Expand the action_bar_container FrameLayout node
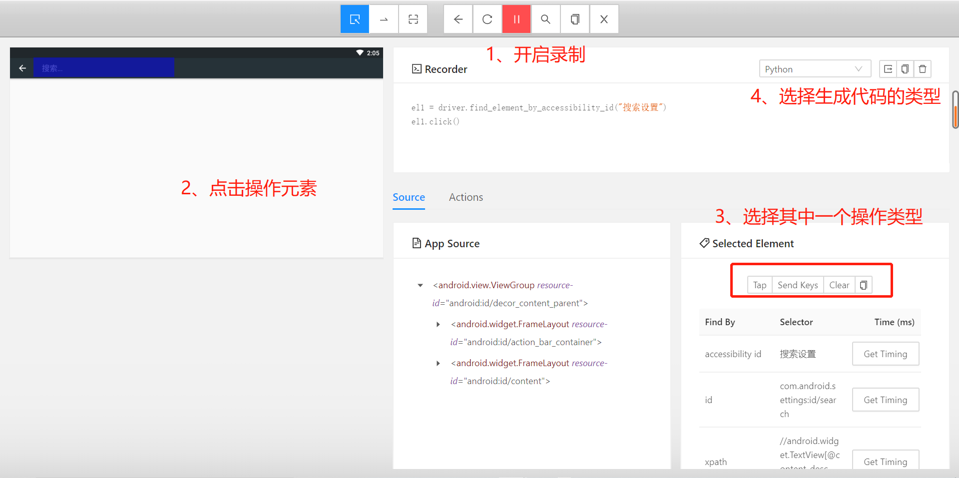The image size is (959, 478). click(438, 324)
